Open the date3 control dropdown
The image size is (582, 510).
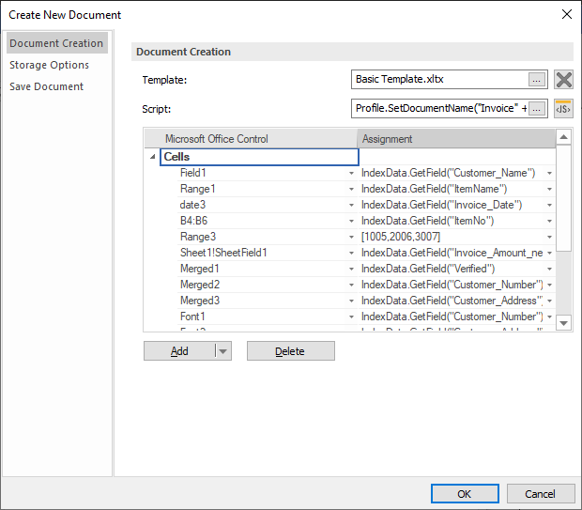pos(351,205)
